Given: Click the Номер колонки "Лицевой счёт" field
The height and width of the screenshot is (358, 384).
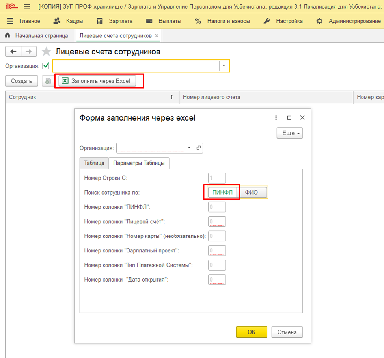Looking at the screenshot, I should [217, 222].
